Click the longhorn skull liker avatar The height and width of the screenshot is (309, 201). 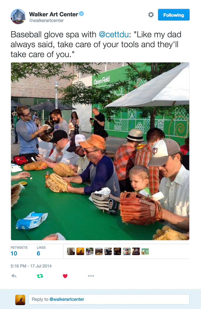pyautogui.click(x=145, y=251)
